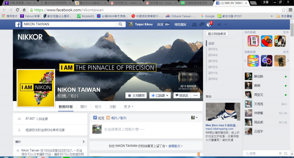Open posting identity selector dropdown
Screen dimensions: 294x158
pos(194,118)
